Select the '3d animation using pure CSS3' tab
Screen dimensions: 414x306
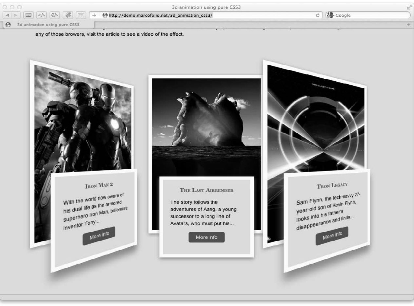point(48,25)
